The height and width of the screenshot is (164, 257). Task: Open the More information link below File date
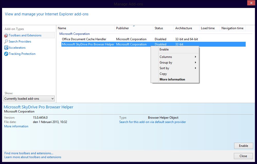[16, 126]
